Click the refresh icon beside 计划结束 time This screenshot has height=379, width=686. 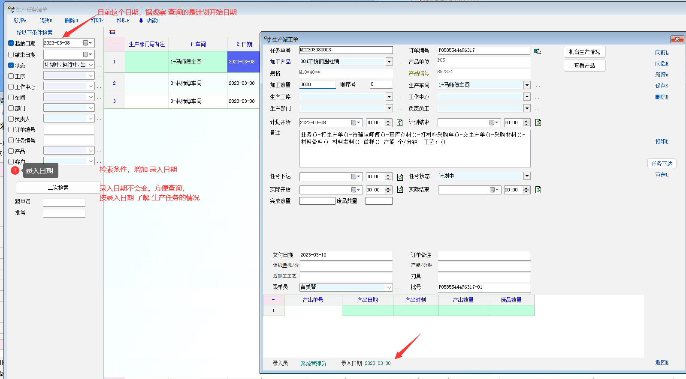coord(538,122)
